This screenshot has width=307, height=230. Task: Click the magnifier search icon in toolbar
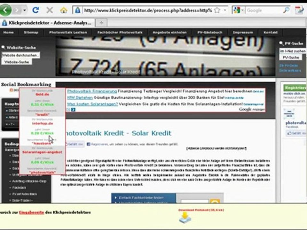pyautogui.click(x=286, y=10)
